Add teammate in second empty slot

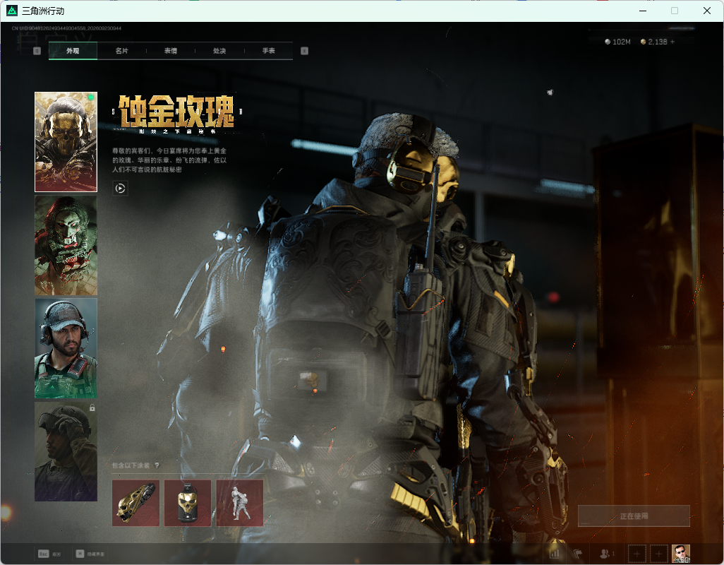click(x=659, y=554)
